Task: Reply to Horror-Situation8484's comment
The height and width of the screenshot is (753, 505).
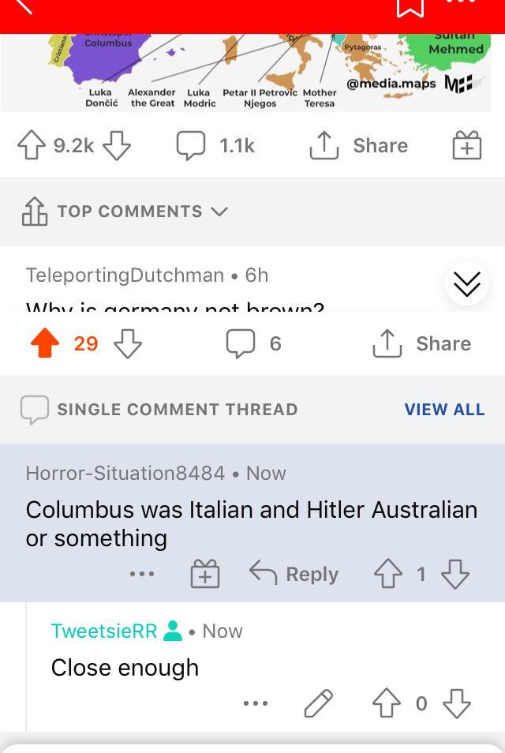Action: tap(294, 574)
